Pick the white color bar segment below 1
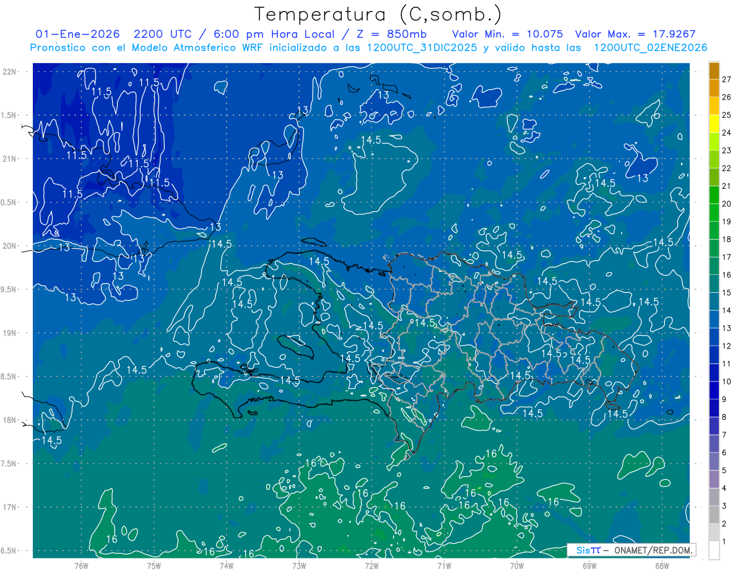The image size is (743, 574). 715,550
